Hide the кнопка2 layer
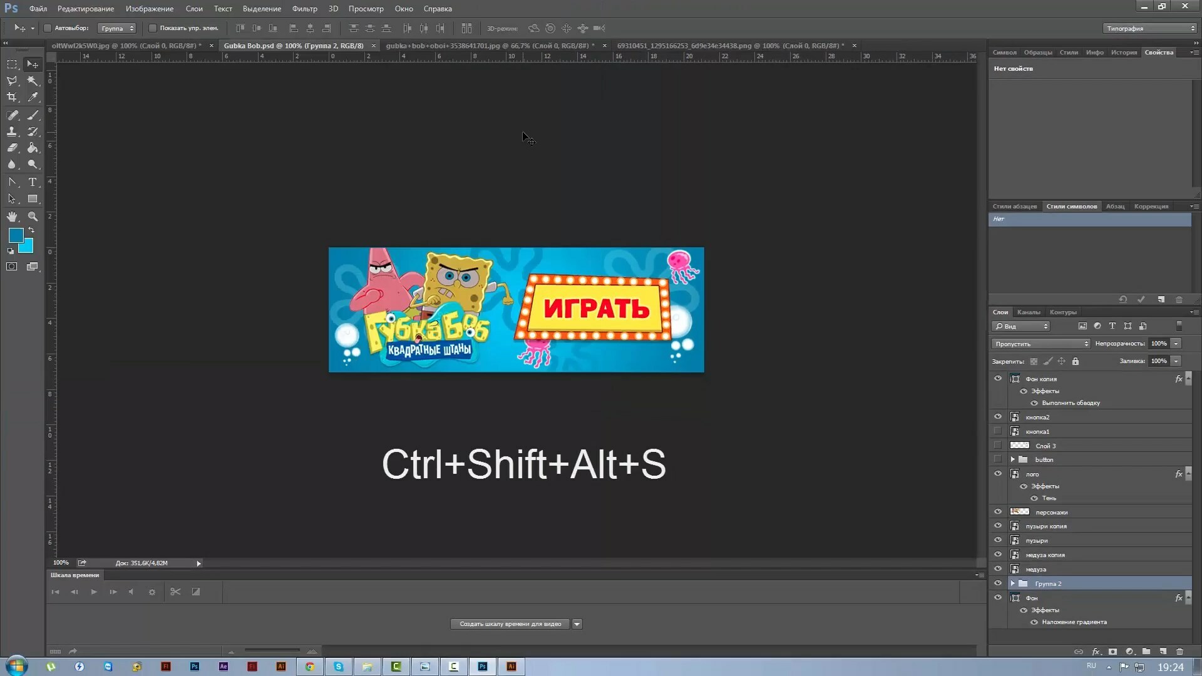 tap(998, 417)
